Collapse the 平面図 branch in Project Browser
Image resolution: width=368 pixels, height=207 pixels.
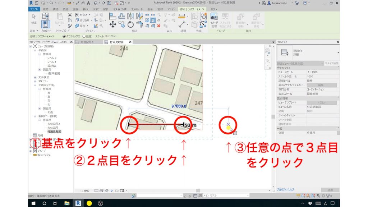[35, 50]
